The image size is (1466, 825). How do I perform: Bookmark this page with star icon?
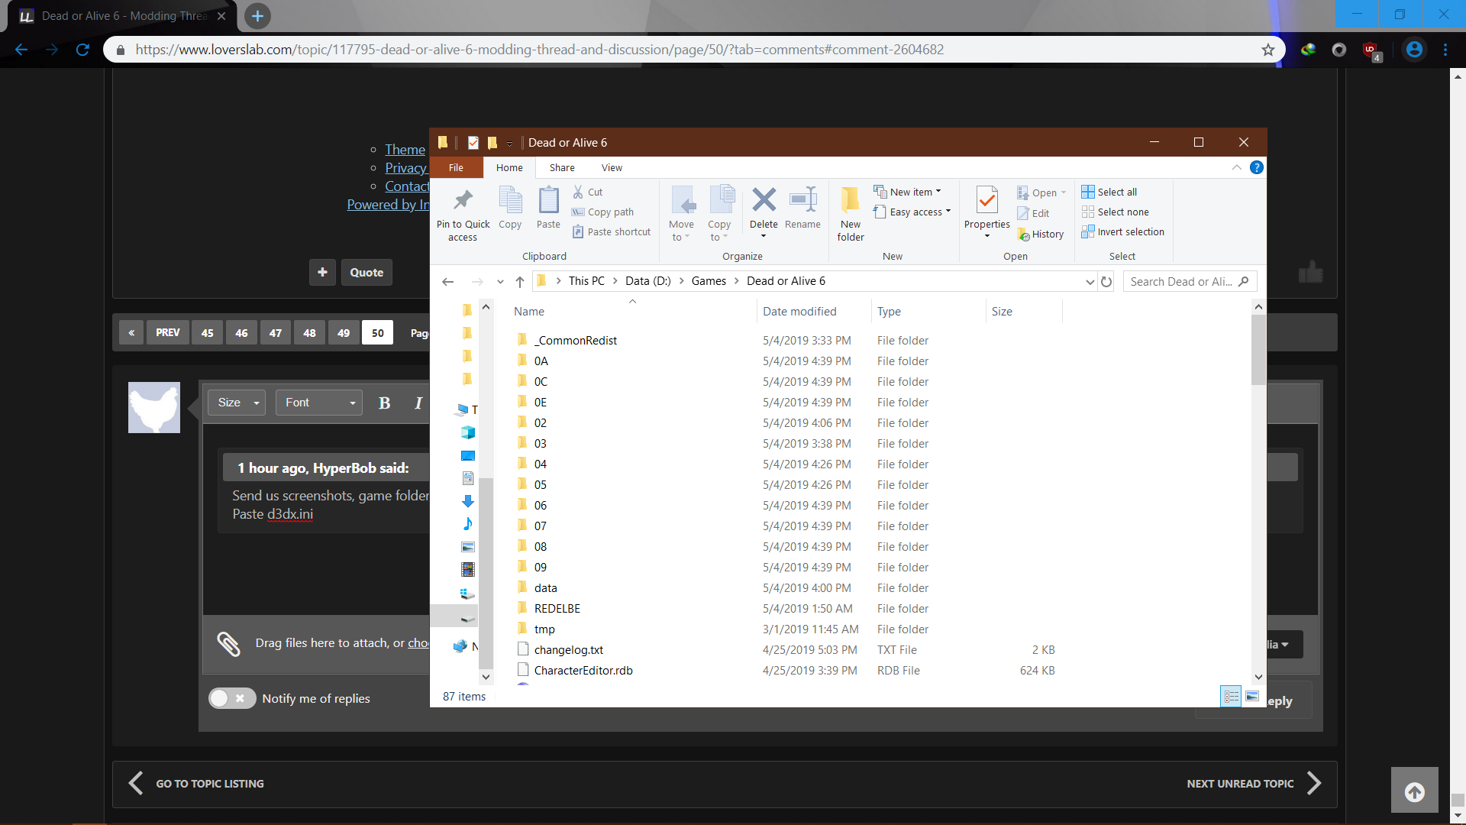pyautogui.click(x=1267, y=50)
